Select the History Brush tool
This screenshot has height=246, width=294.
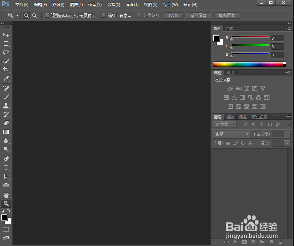click(6, 114)
